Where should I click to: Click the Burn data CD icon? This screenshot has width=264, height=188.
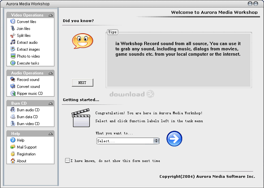click(13, 117)
